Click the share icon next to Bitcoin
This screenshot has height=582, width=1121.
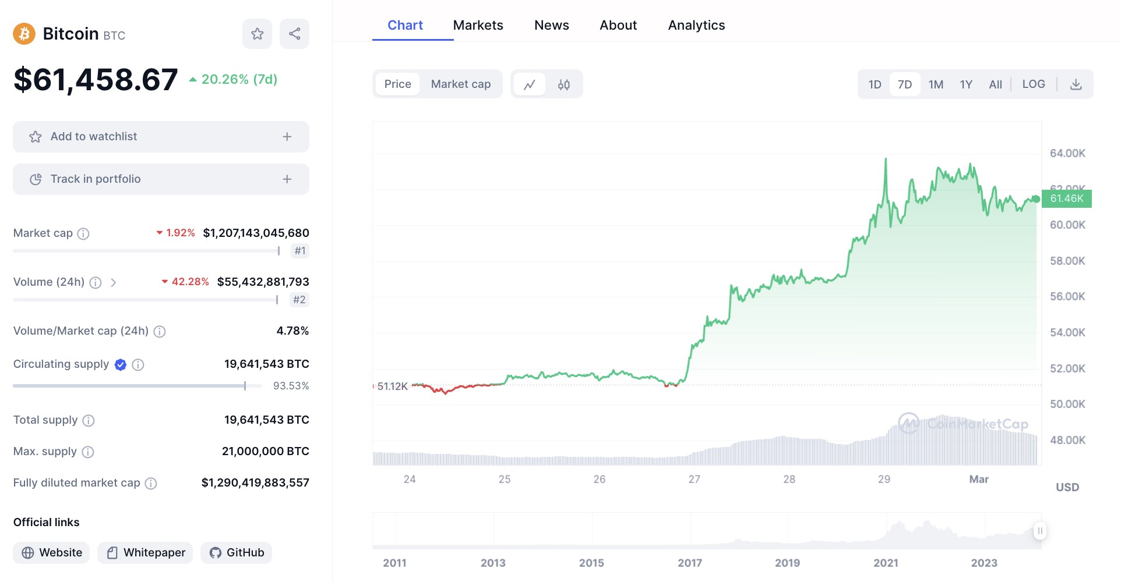[x=294, y=34]
